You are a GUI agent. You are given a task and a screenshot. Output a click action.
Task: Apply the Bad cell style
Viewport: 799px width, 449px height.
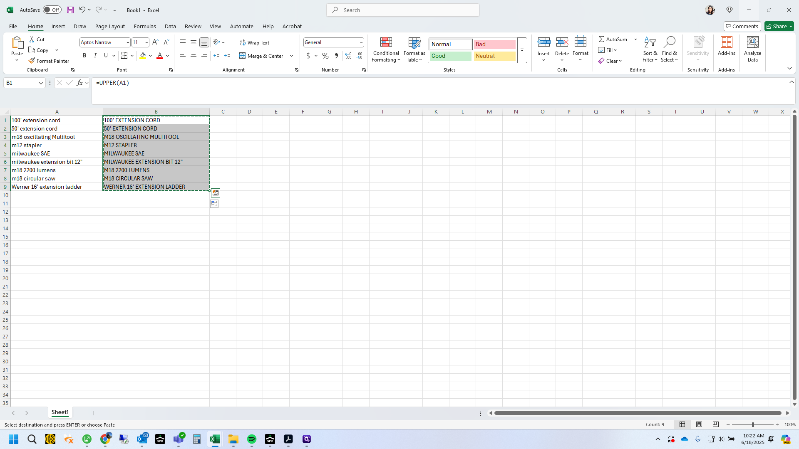coord(494,44)
